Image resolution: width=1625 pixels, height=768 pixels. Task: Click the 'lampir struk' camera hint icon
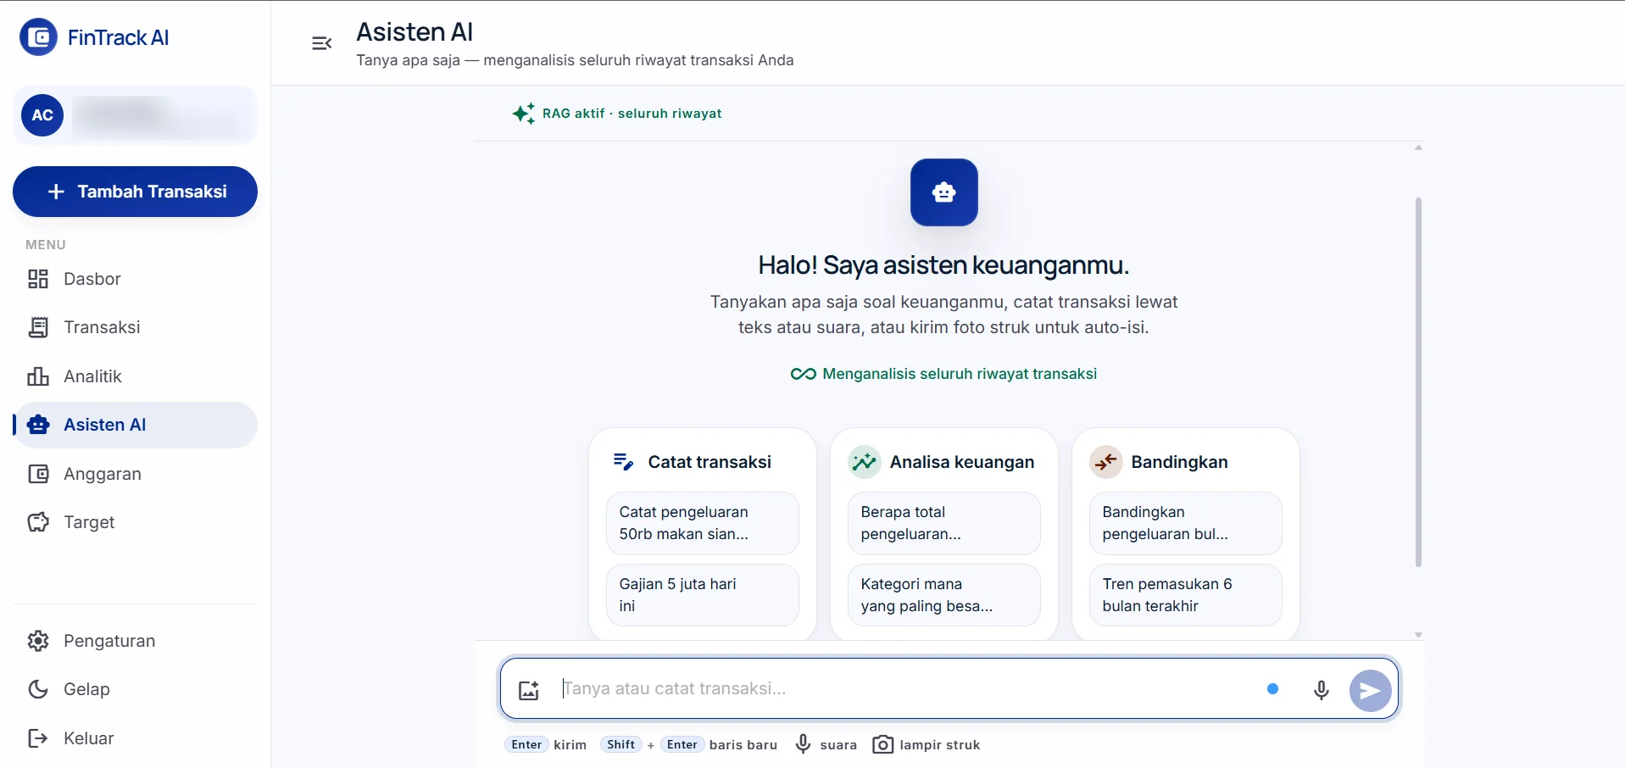pos(882,744)
